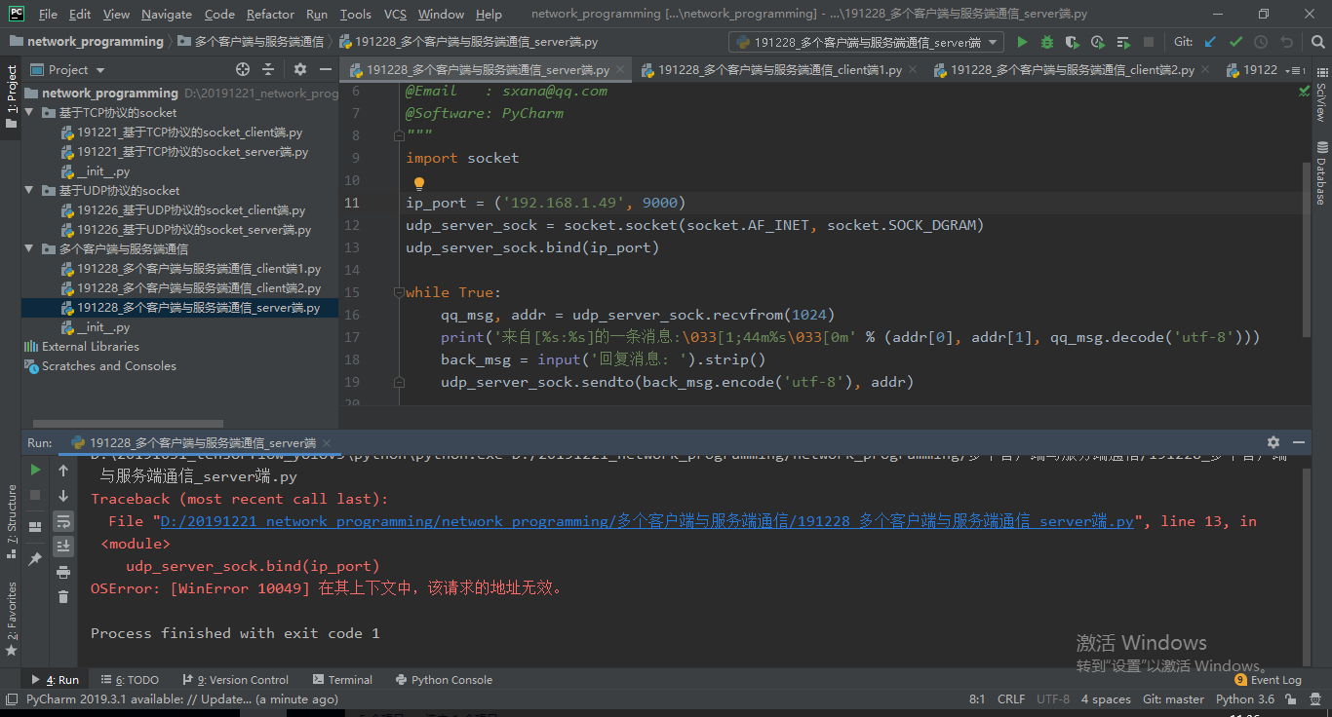
Task: Clear the Run console with trash icon
Action: point(63,596)
